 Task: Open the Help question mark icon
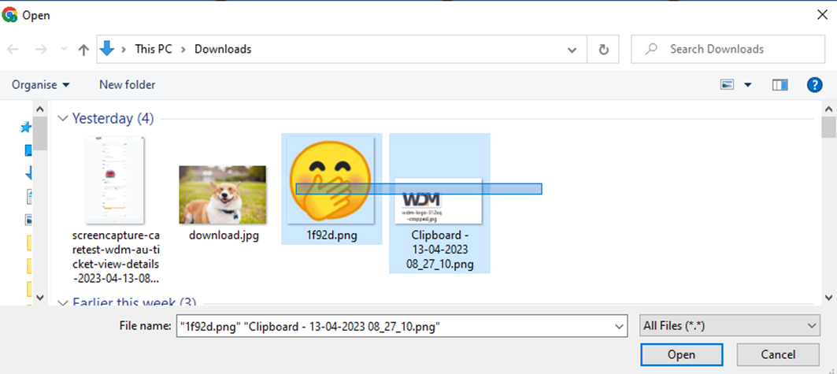815,85
